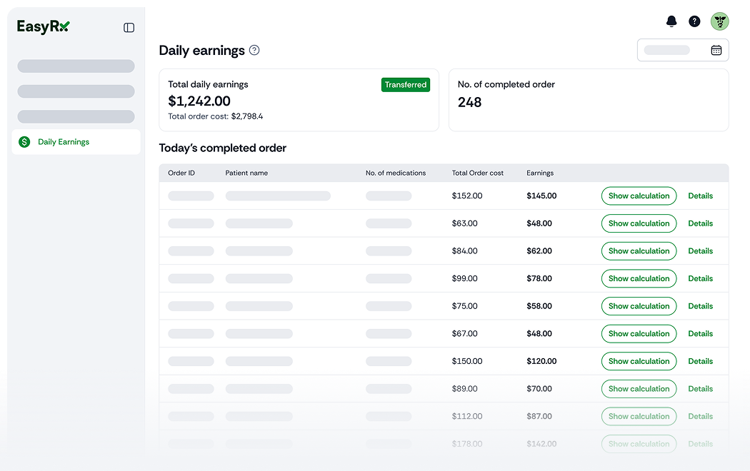The image size is (750, 471).
Task: Click the Total Order cost column header
Action: tap(477, 173)
